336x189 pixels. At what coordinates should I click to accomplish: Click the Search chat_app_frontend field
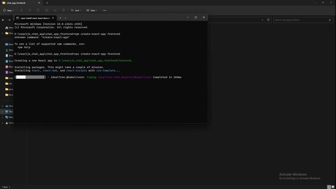(303, 20)
